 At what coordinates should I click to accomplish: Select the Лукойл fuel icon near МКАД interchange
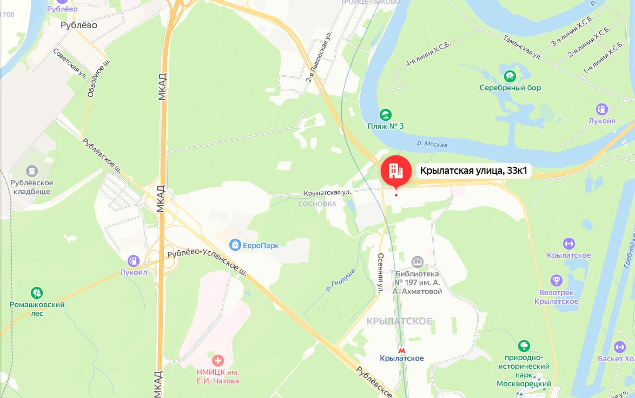pyautogui.click(x=133, y=261)
